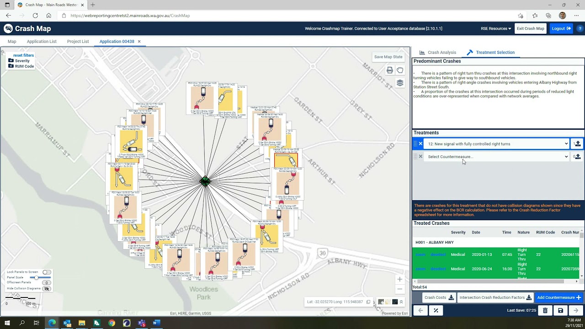Adjust the Panel Scale slider
This screenshot has height=329, width=585.
(x=41, y=277)
